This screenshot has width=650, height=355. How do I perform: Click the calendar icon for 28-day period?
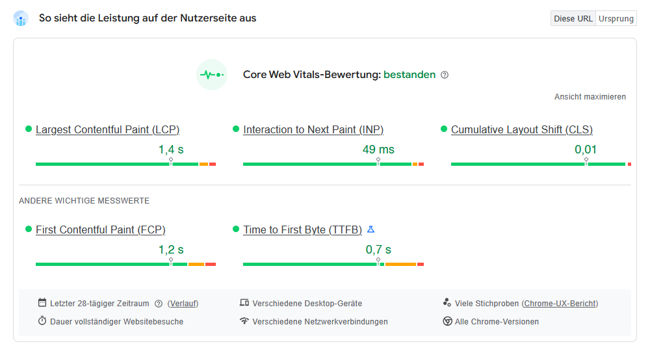point(42,303)
